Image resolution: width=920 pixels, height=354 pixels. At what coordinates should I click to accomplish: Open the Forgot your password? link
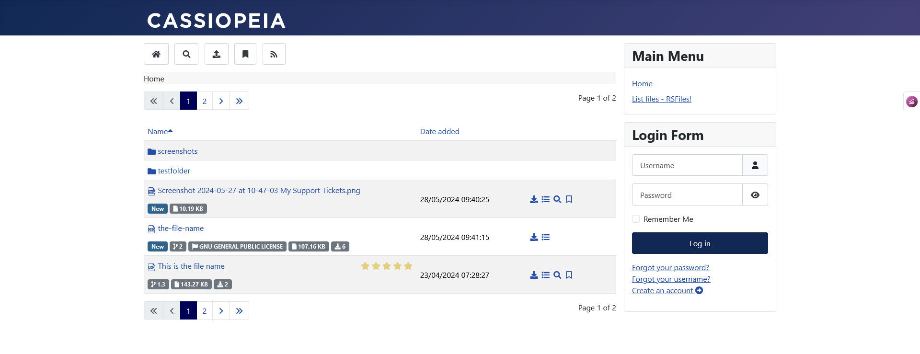pyautogui.click(x=670, y=267)
